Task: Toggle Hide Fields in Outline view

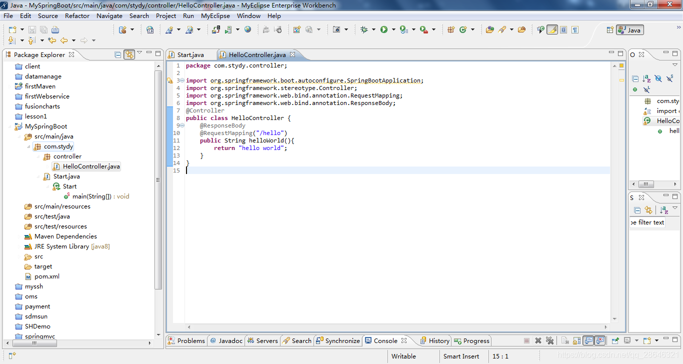Action: click(658, 78)
